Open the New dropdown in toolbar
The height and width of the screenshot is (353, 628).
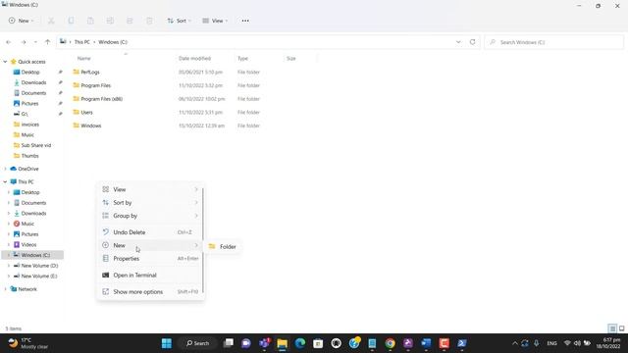(21, 21)
